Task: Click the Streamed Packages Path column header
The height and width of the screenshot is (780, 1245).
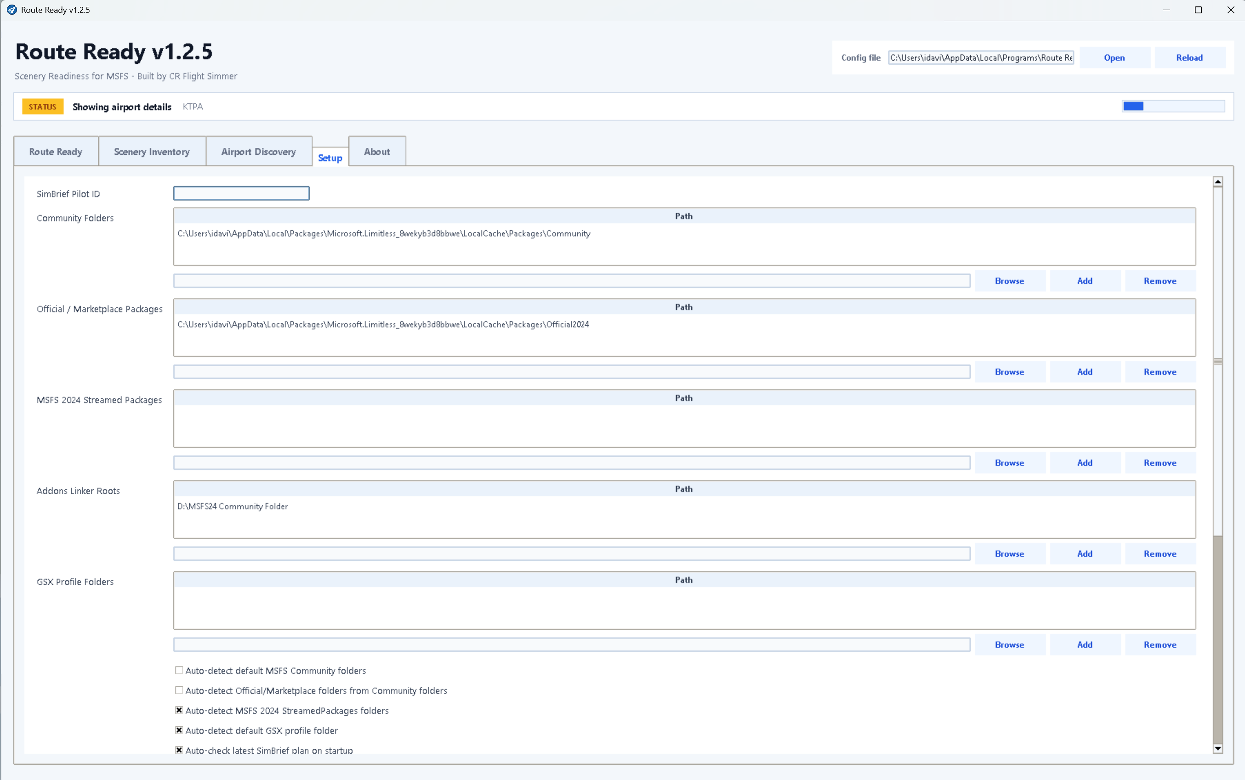Action: 684,398
